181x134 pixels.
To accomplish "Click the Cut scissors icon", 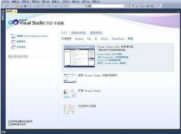I will click(x=30, y=6).
